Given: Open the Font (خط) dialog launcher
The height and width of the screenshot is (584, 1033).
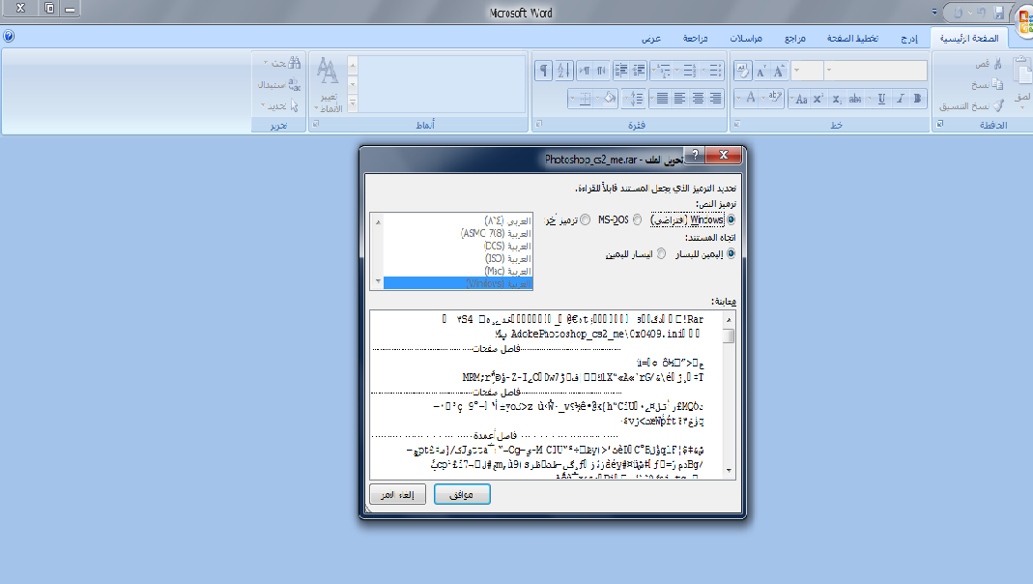Looking at the screenshot, I should click(737, 123).
